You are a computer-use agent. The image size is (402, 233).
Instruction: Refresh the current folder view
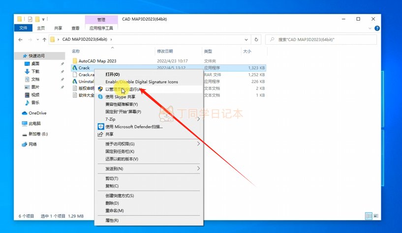[x=256, y=40]
